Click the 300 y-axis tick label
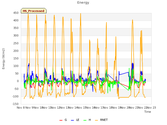This screenshot has height=125, width=167. pos(16,36)
